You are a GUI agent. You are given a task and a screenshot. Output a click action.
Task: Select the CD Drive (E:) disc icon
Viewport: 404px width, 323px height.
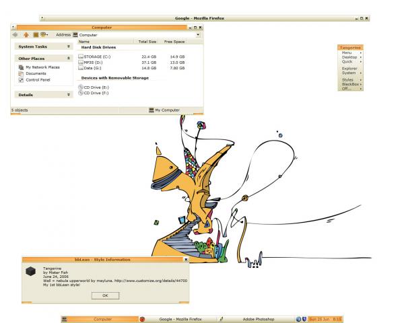(81, 87)
